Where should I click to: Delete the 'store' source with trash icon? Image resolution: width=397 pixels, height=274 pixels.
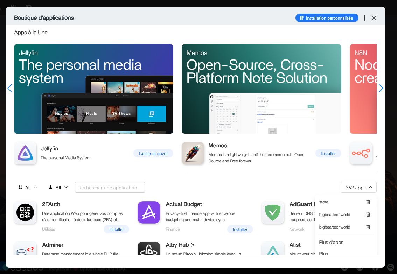368,202
